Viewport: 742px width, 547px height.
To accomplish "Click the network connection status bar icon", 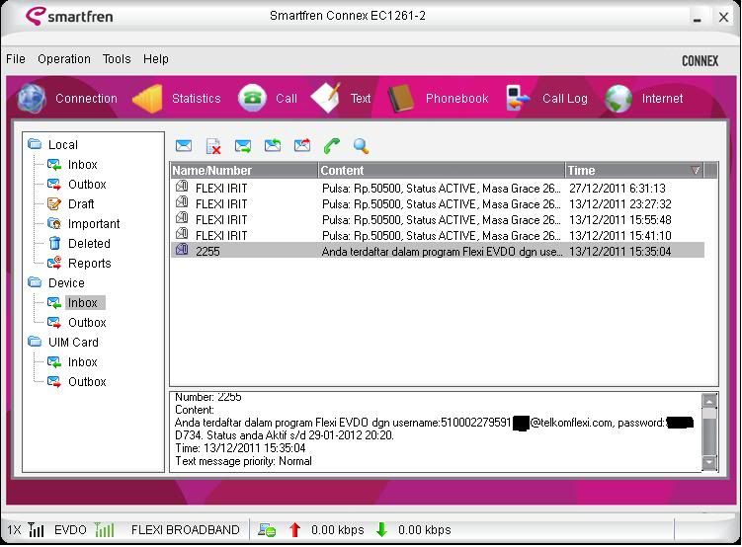I will [x=267, y=530].
